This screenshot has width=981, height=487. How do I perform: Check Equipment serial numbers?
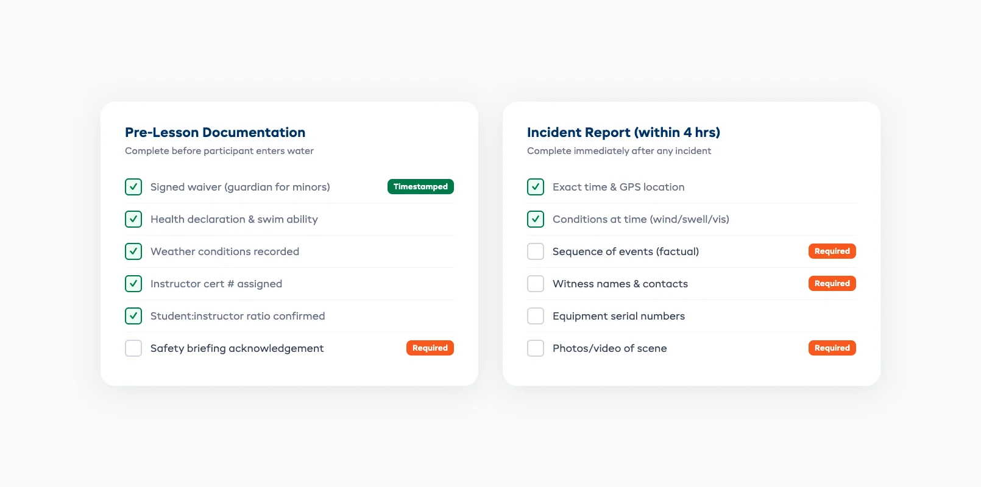point(536,315)
